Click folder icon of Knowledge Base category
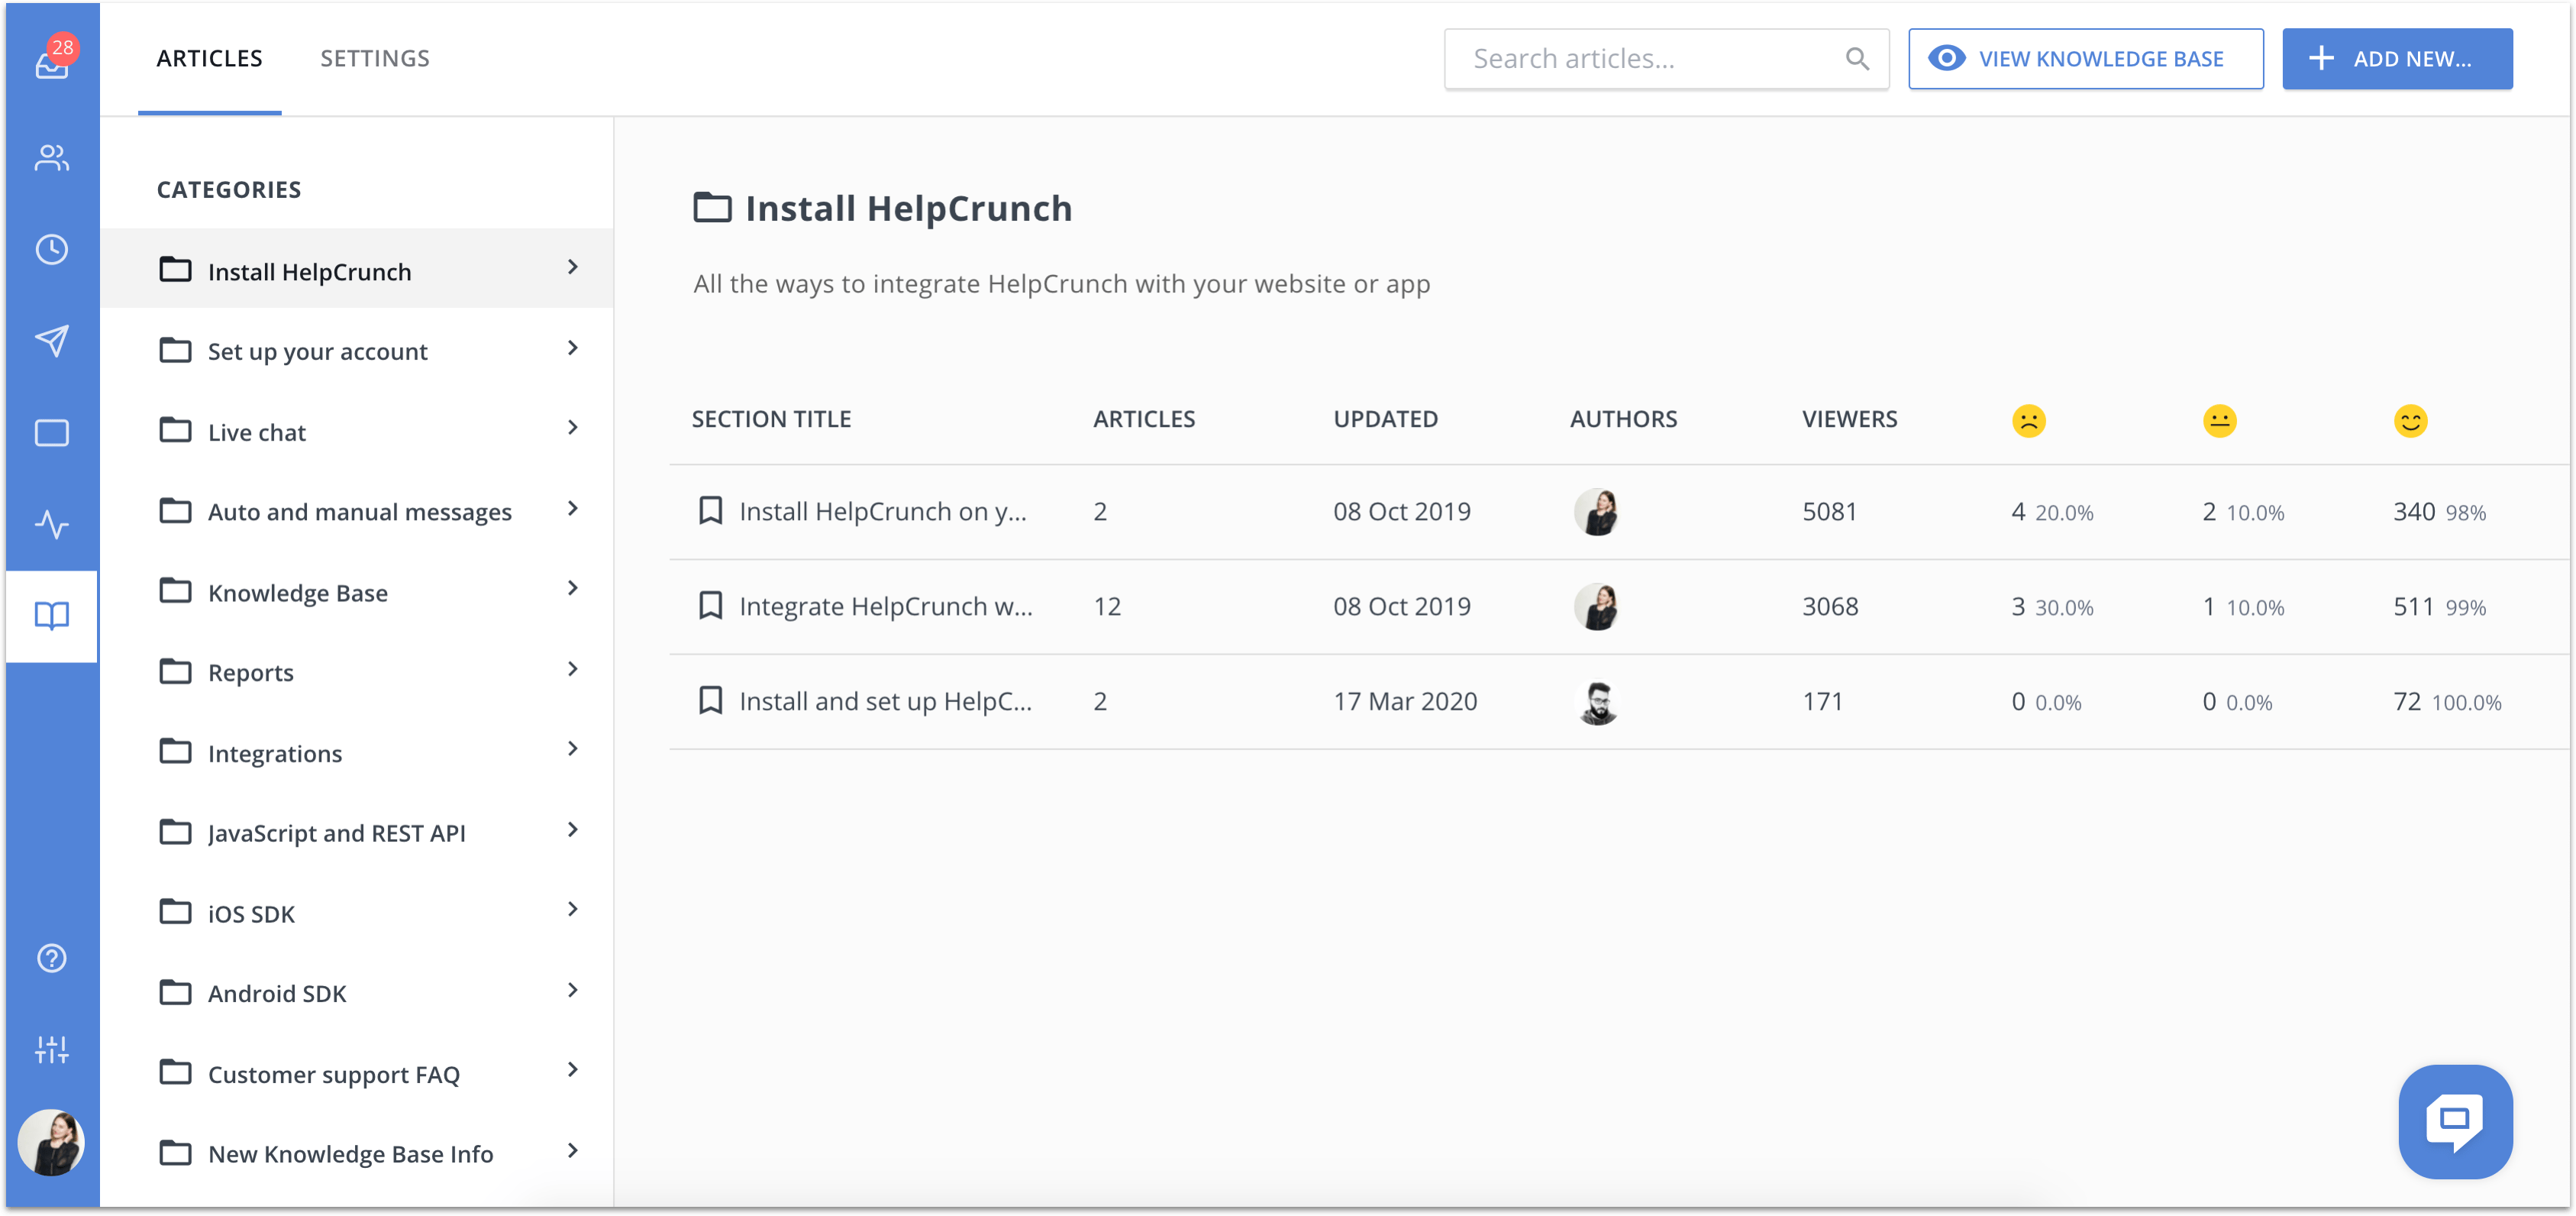The height and width of the screenshot is (1216, 2576). tap(175, 591)
